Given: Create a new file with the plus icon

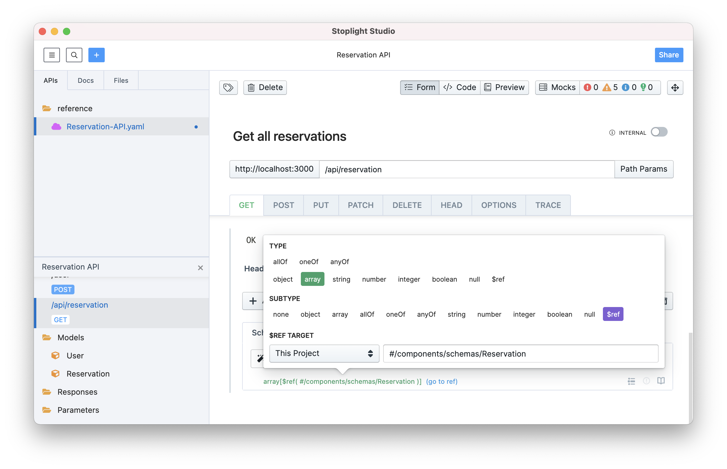Looking at the screenshot, I should (x=97, y=55).
